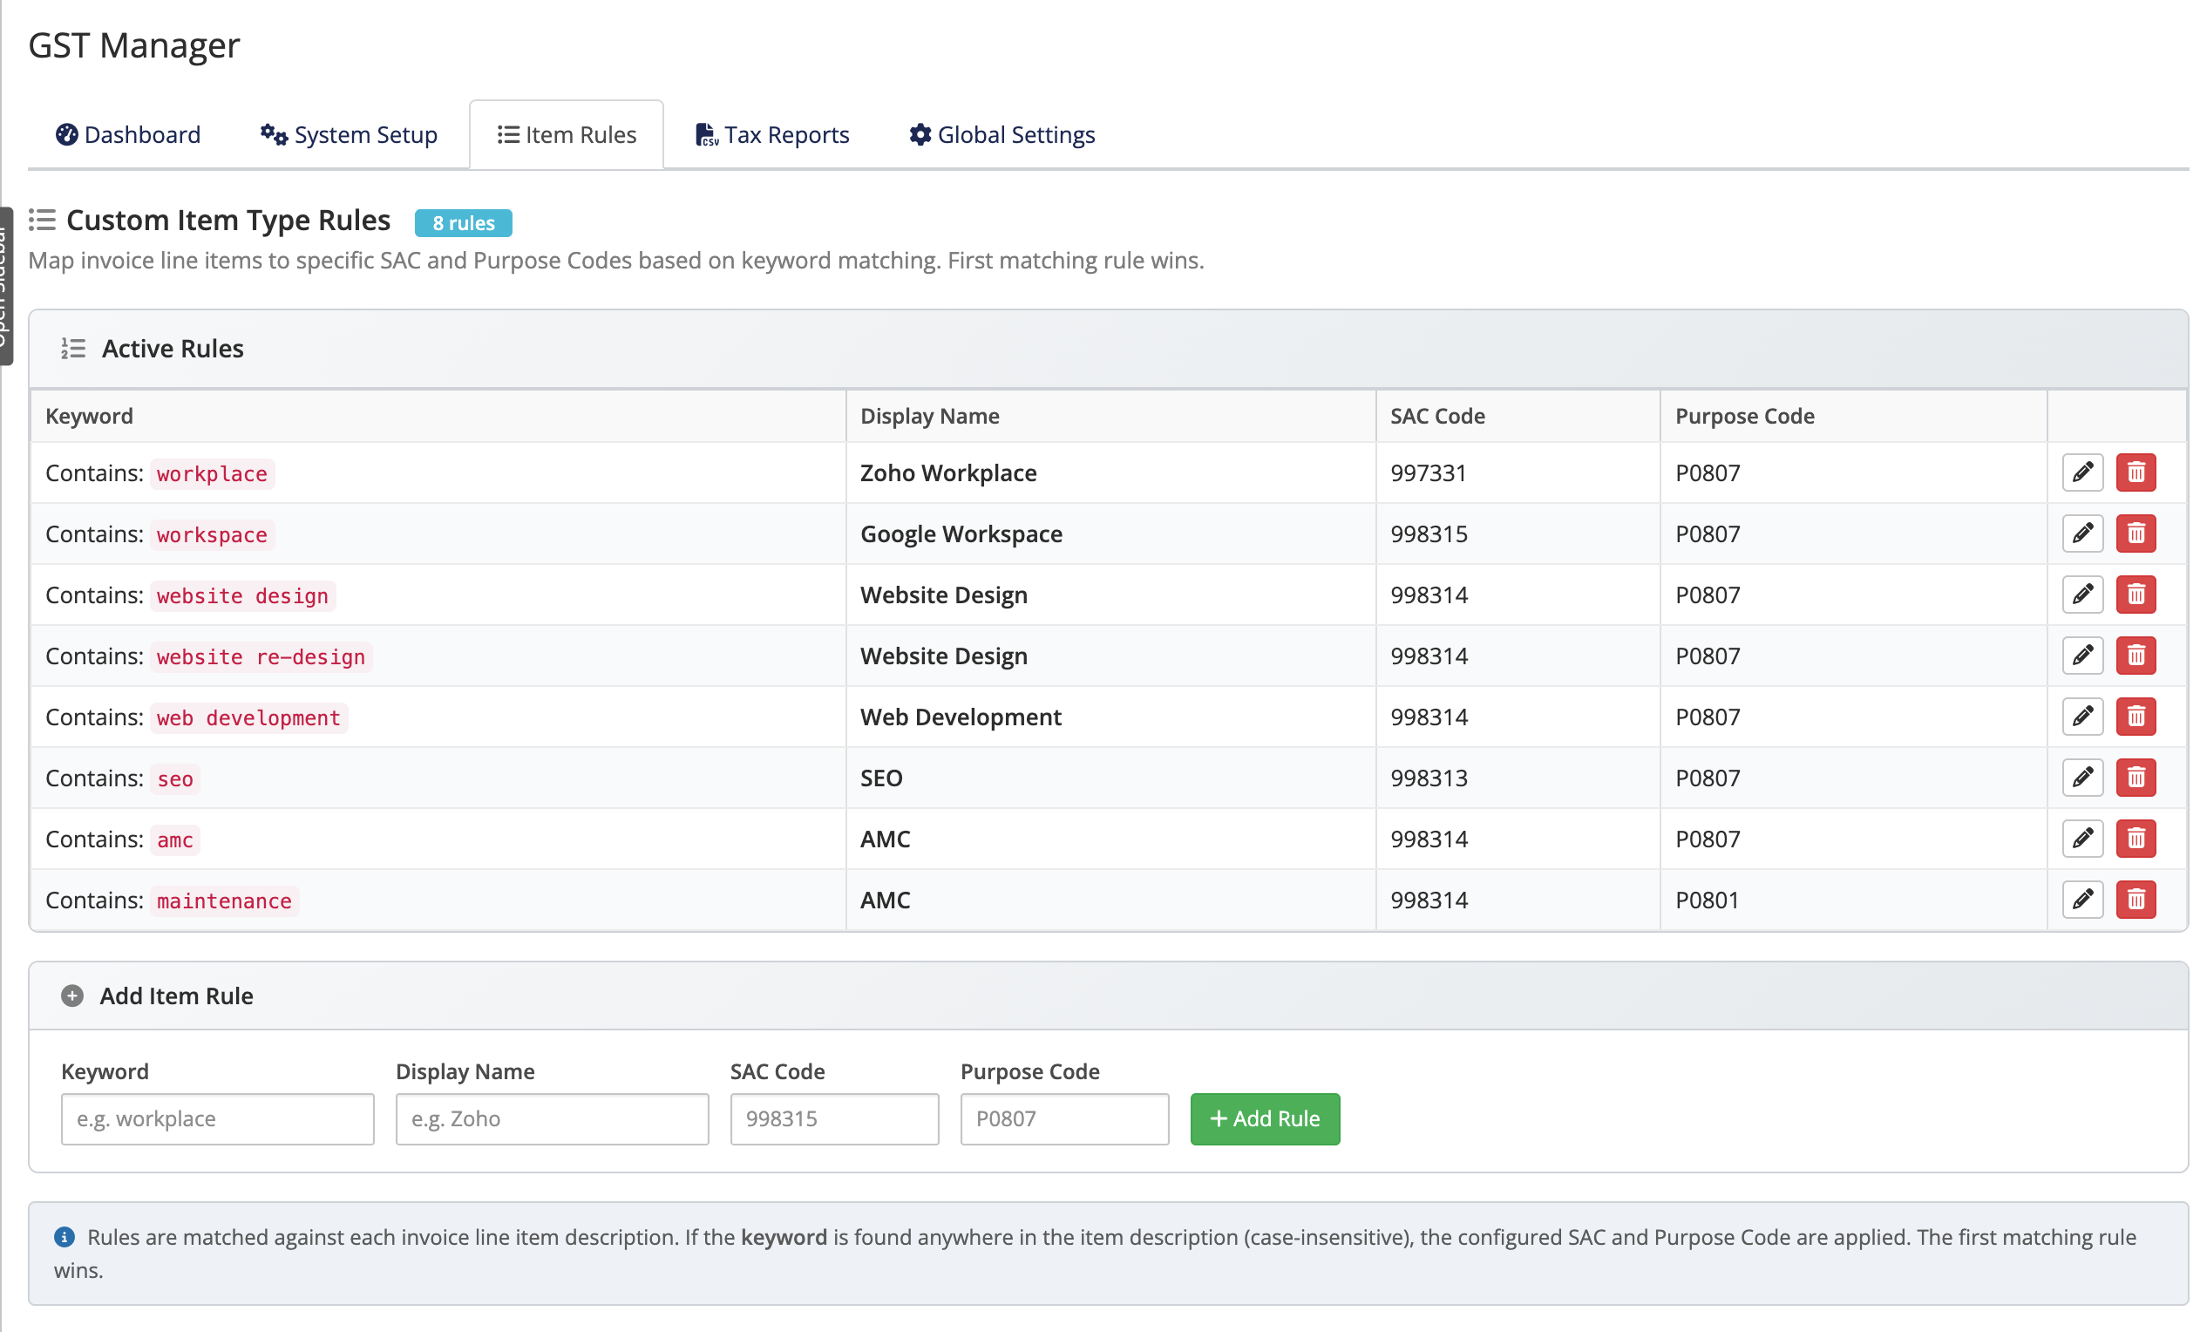
Task: Click the info icon in the rules note
Action: click(x=65, y=1236)
